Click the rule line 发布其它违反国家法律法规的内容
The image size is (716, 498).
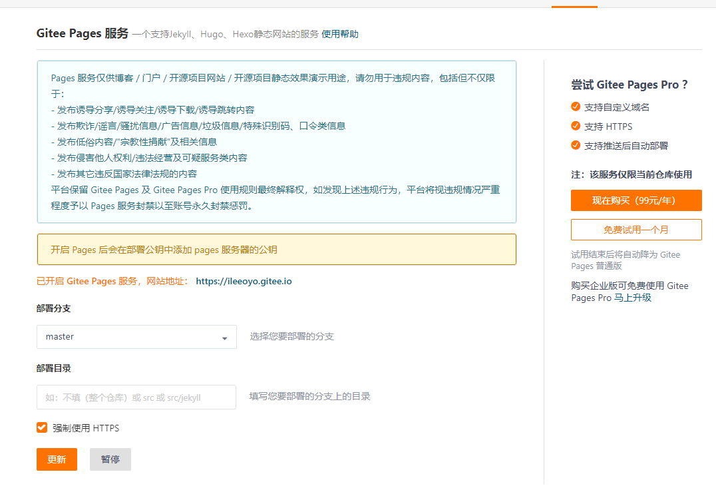124,174
